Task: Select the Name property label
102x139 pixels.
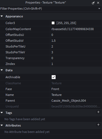Action: (10, 95)
